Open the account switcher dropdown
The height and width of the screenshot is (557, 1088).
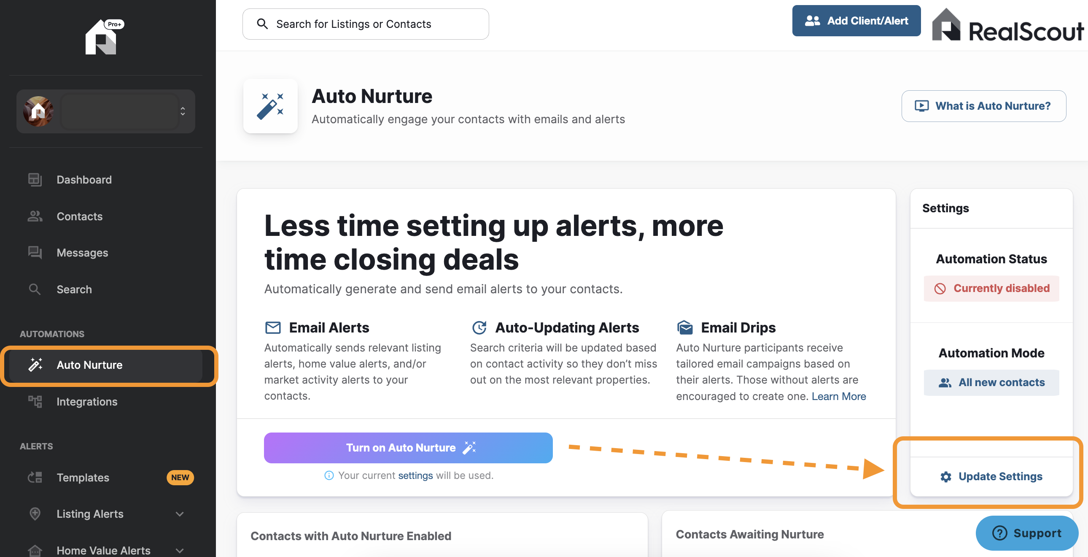tap(105, 111)
